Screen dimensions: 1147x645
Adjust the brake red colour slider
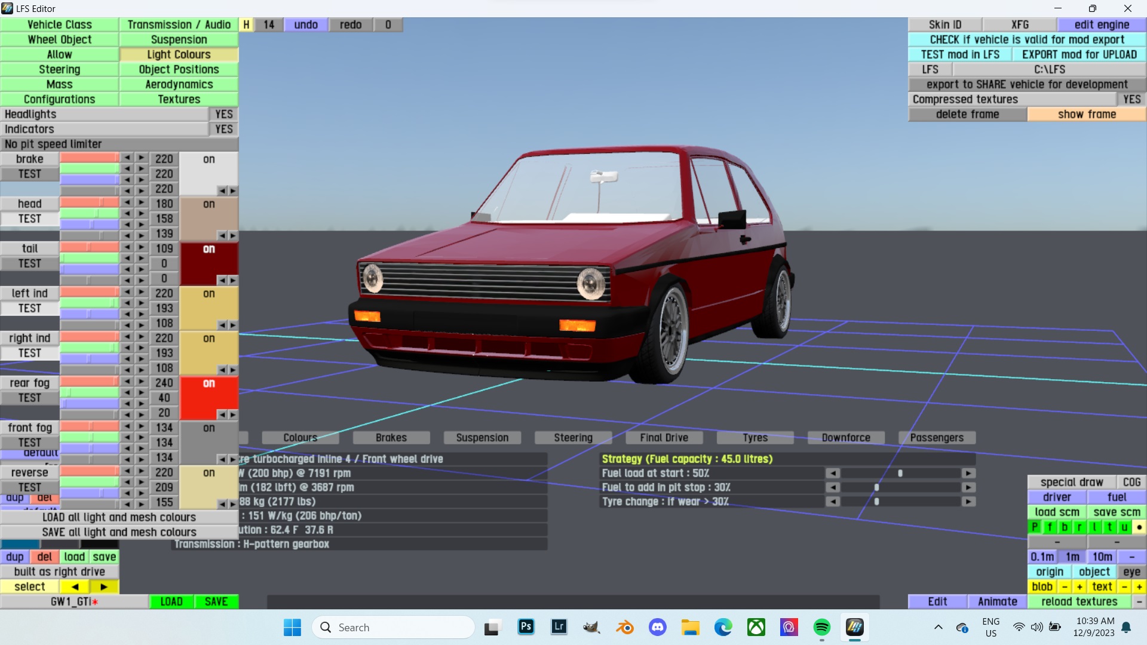(x=90, y=158)
